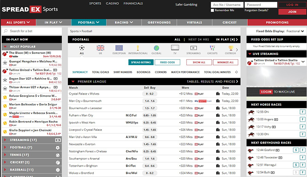Click the horse icon for 12:55 Ohi
307x177 pixels.
[251, 112]
